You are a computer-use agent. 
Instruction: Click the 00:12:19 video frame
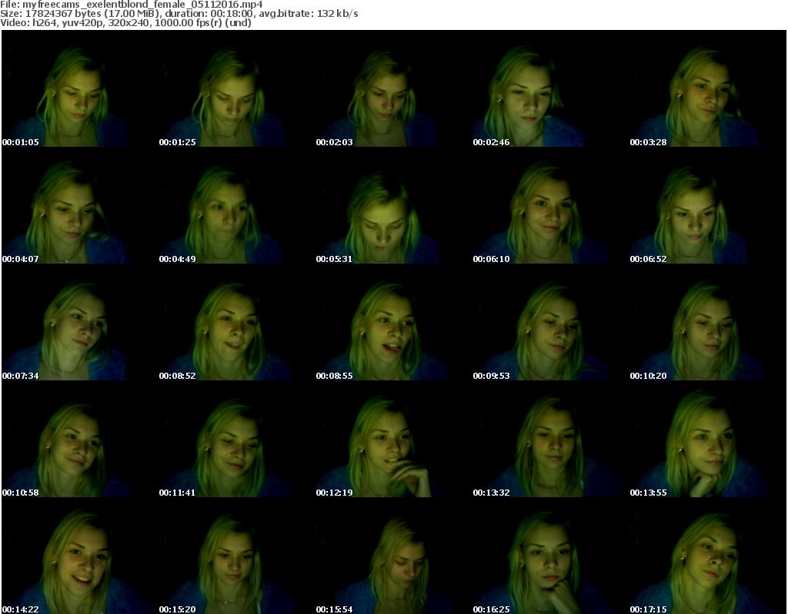click(x=393, y=440)
